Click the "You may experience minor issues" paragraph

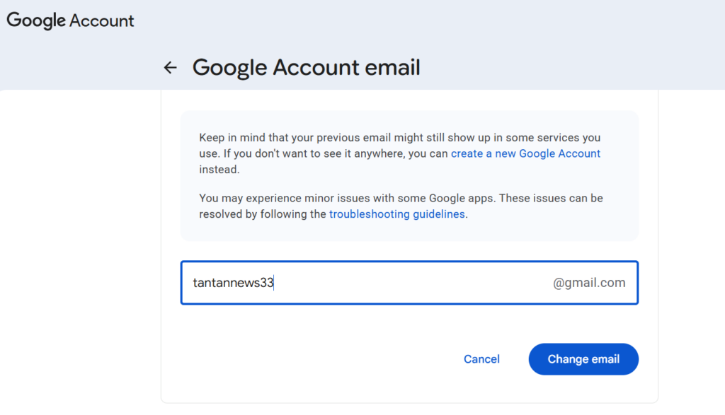click(401, 206)
